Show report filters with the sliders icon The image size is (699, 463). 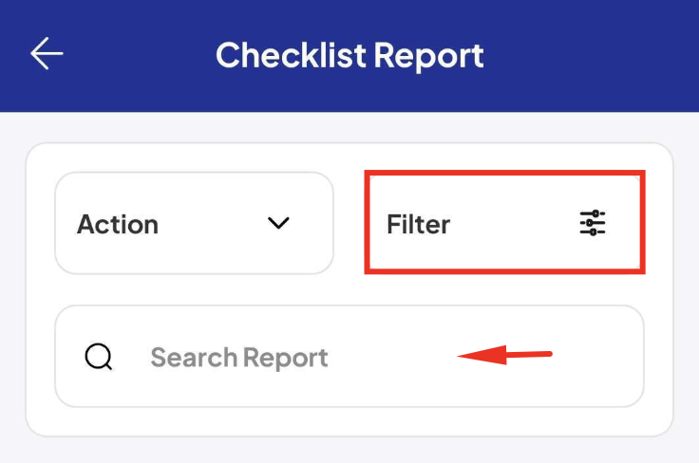(593, 223)
